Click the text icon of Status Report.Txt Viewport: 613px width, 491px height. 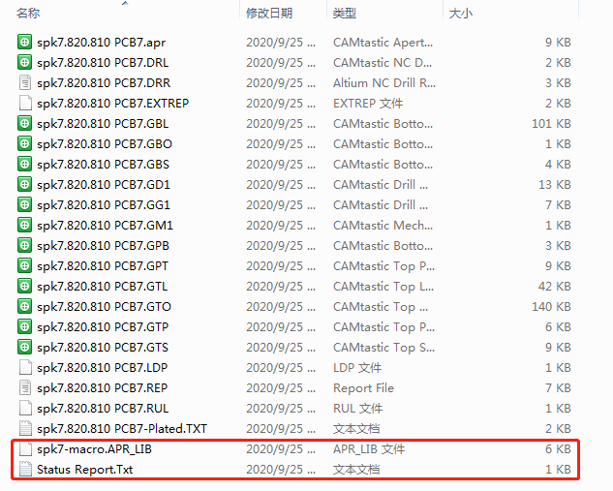point(24,469)
